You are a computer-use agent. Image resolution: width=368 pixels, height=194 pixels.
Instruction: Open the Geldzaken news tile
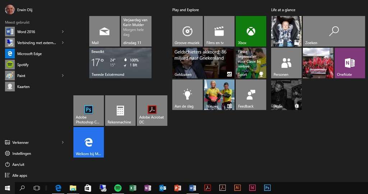(203, 63)
